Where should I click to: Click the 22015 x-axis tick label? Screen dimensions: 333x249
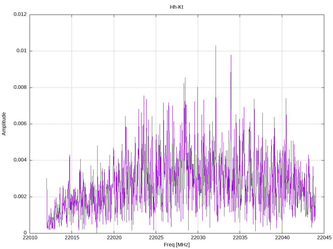click(x=72, y=238)
